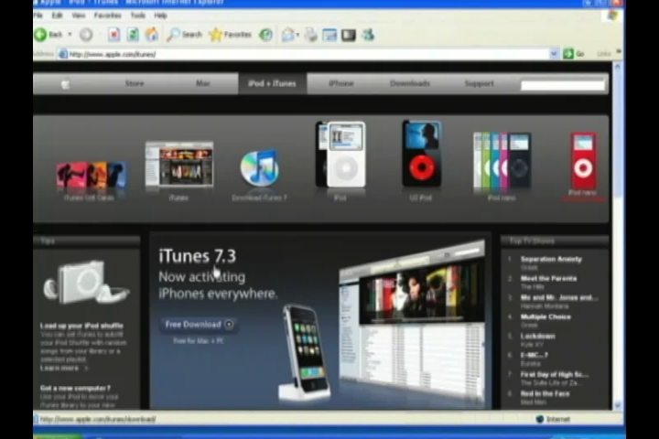Image resolution: width=659 pixels, height=439 pixels.
Task: Switch to the iPhone tab
Action: coord(341,83)
